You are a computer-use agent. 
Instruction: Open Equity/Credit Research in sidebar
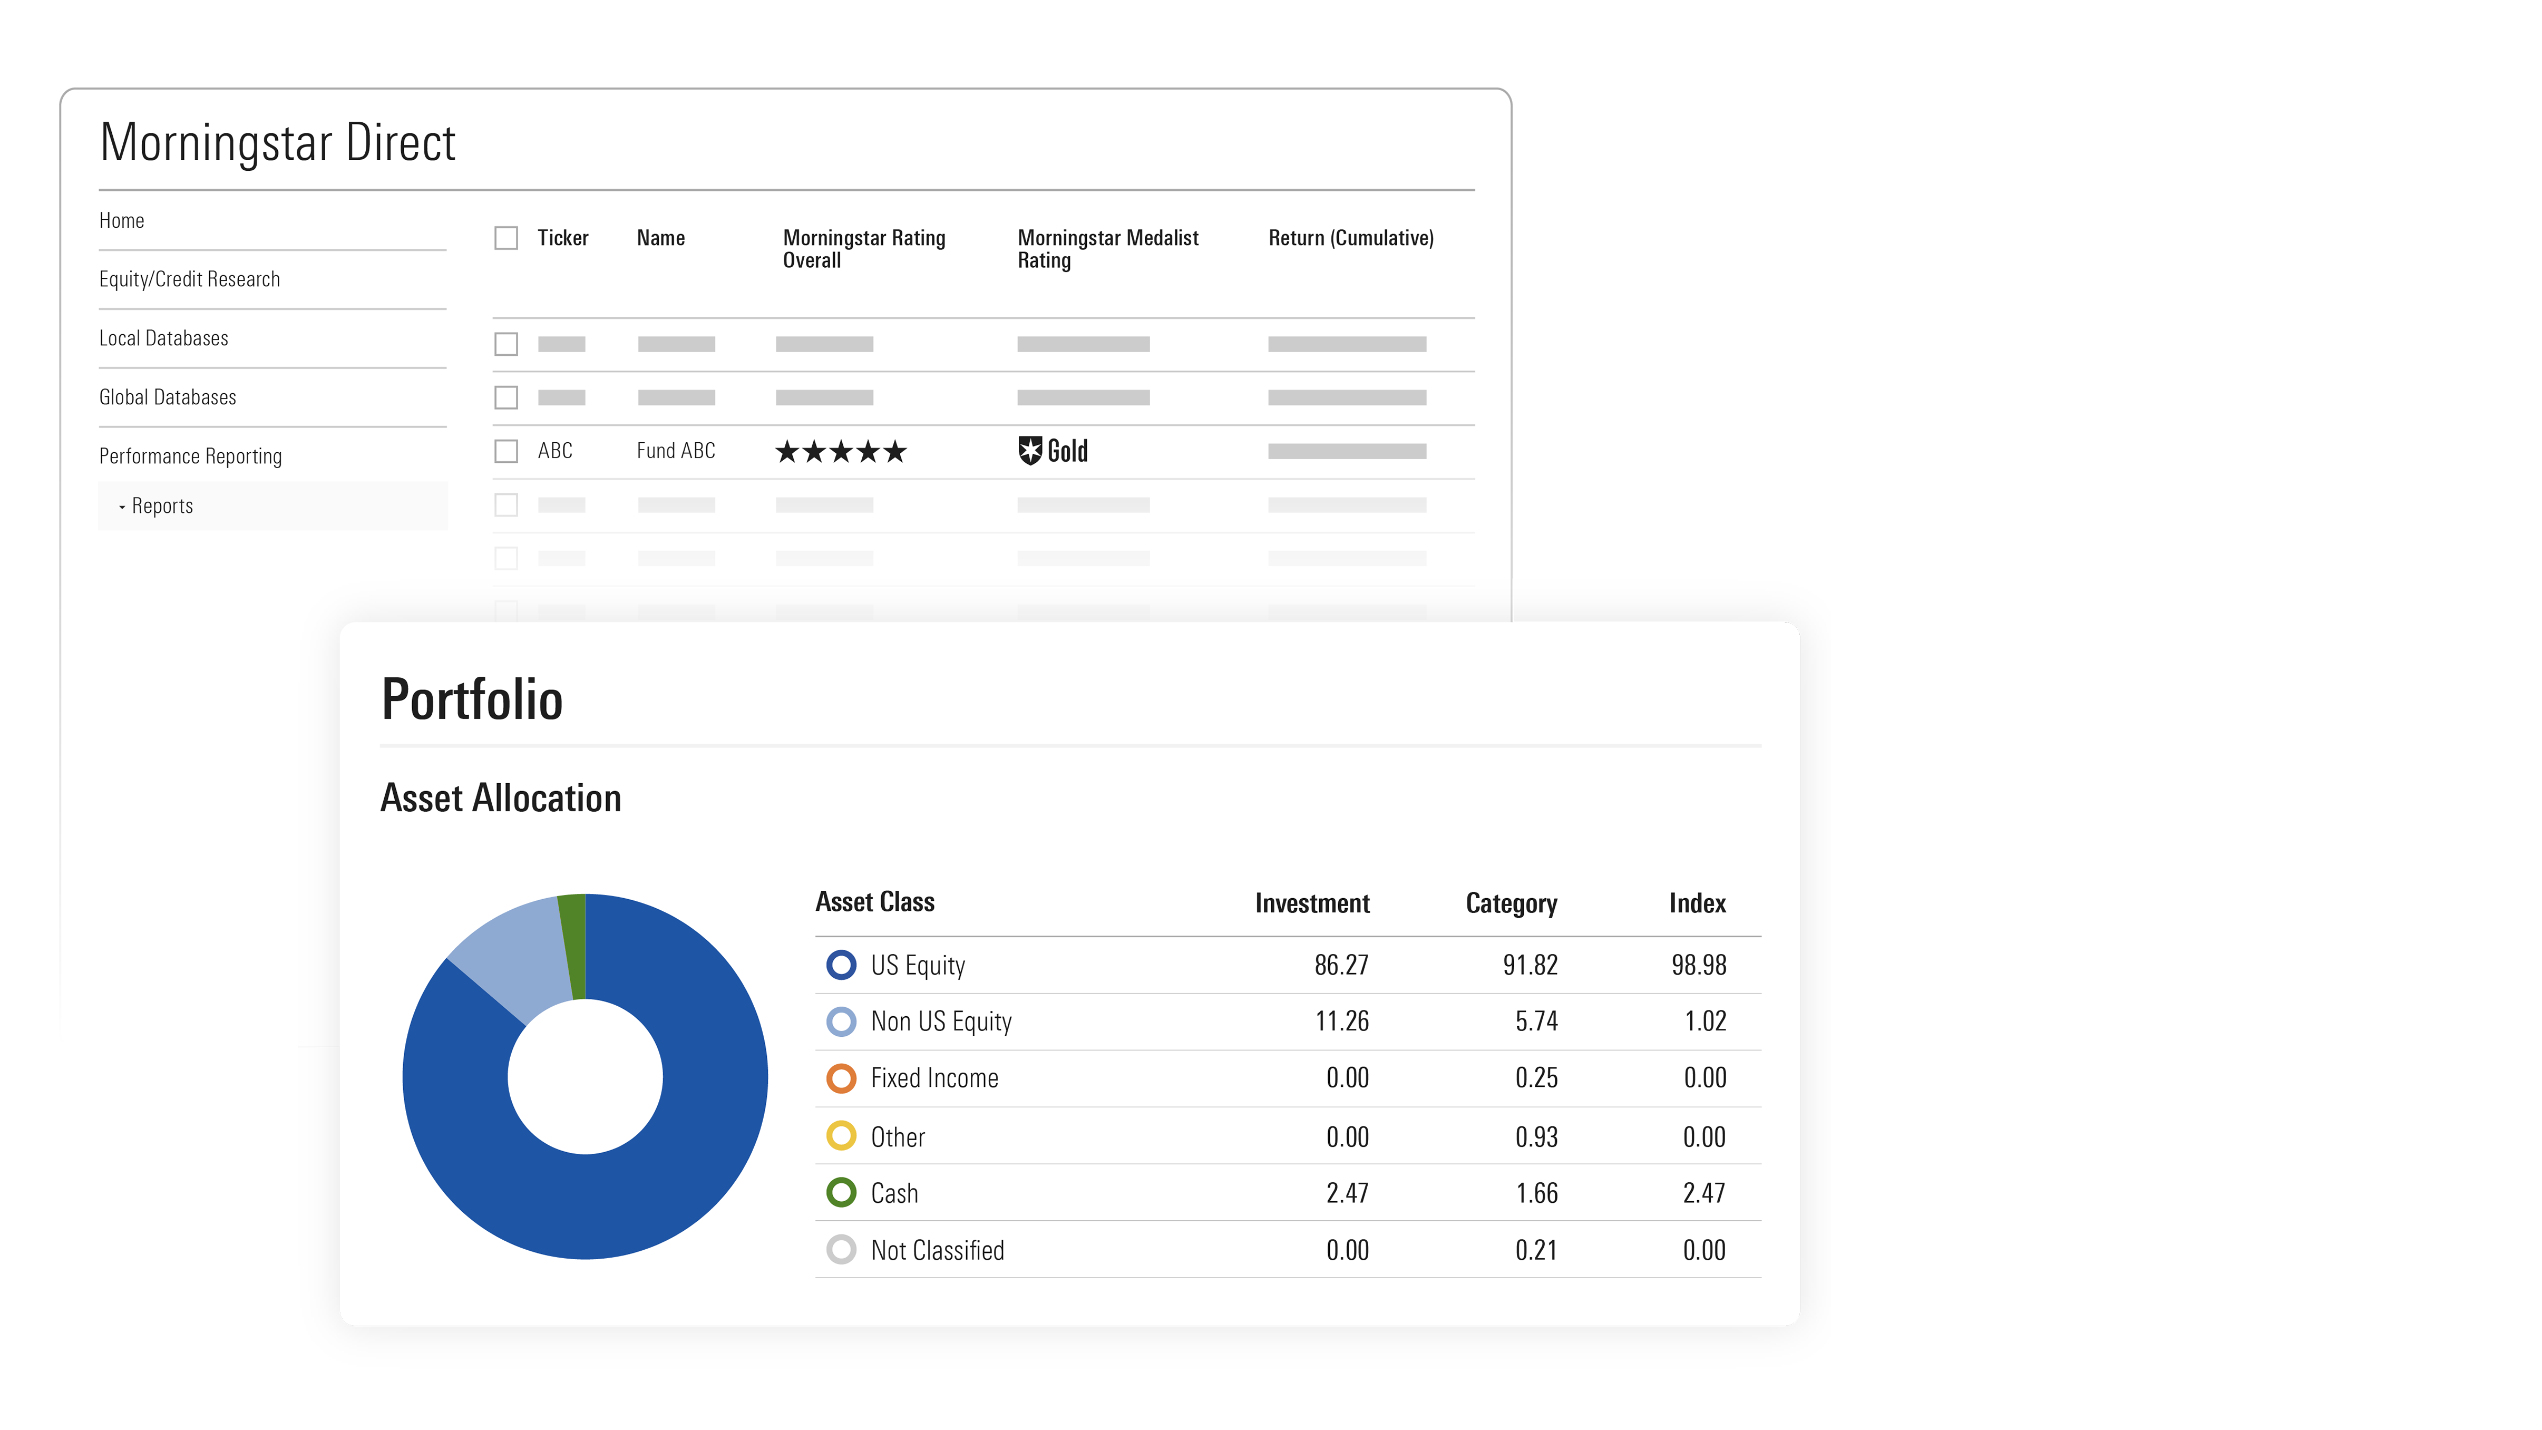pyautogui.click(x=189, y=279)
